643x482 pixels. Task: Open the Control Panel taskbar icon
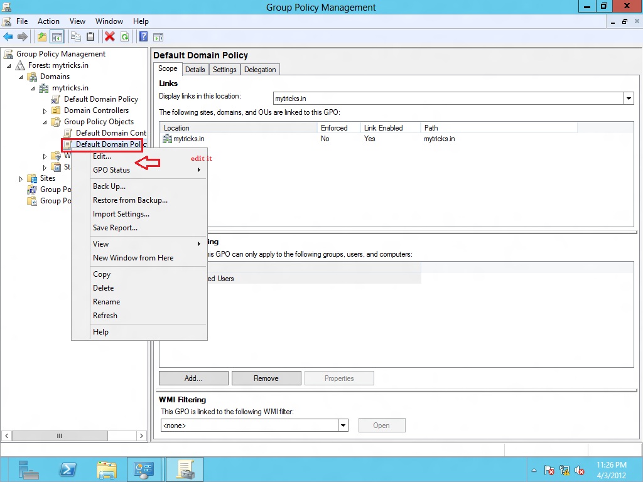144,469
